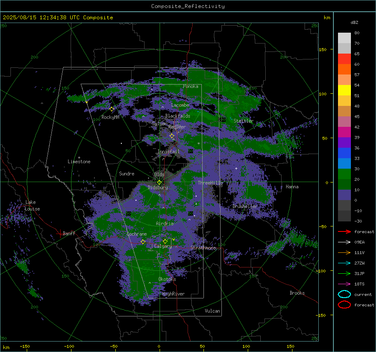Click the -150 tick on bottom axis
376x352 pixels.
pos(25,346)
